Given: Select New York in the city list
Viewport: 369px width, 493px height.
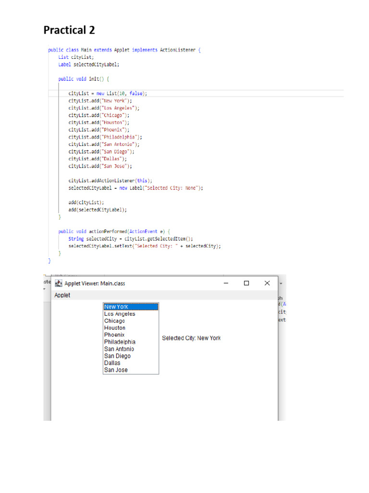Looking at the screenshot, I should tap(116, 307).
